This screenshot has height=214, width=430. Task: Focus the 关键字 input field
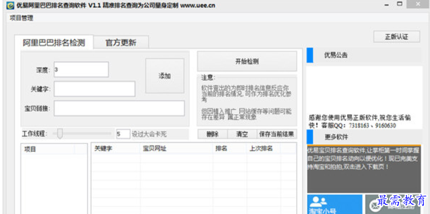pos(94,89)
